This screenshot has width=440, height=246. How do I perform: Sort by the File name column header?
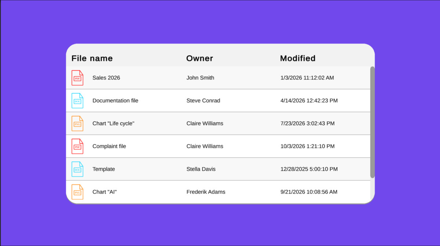coord(92,58)
